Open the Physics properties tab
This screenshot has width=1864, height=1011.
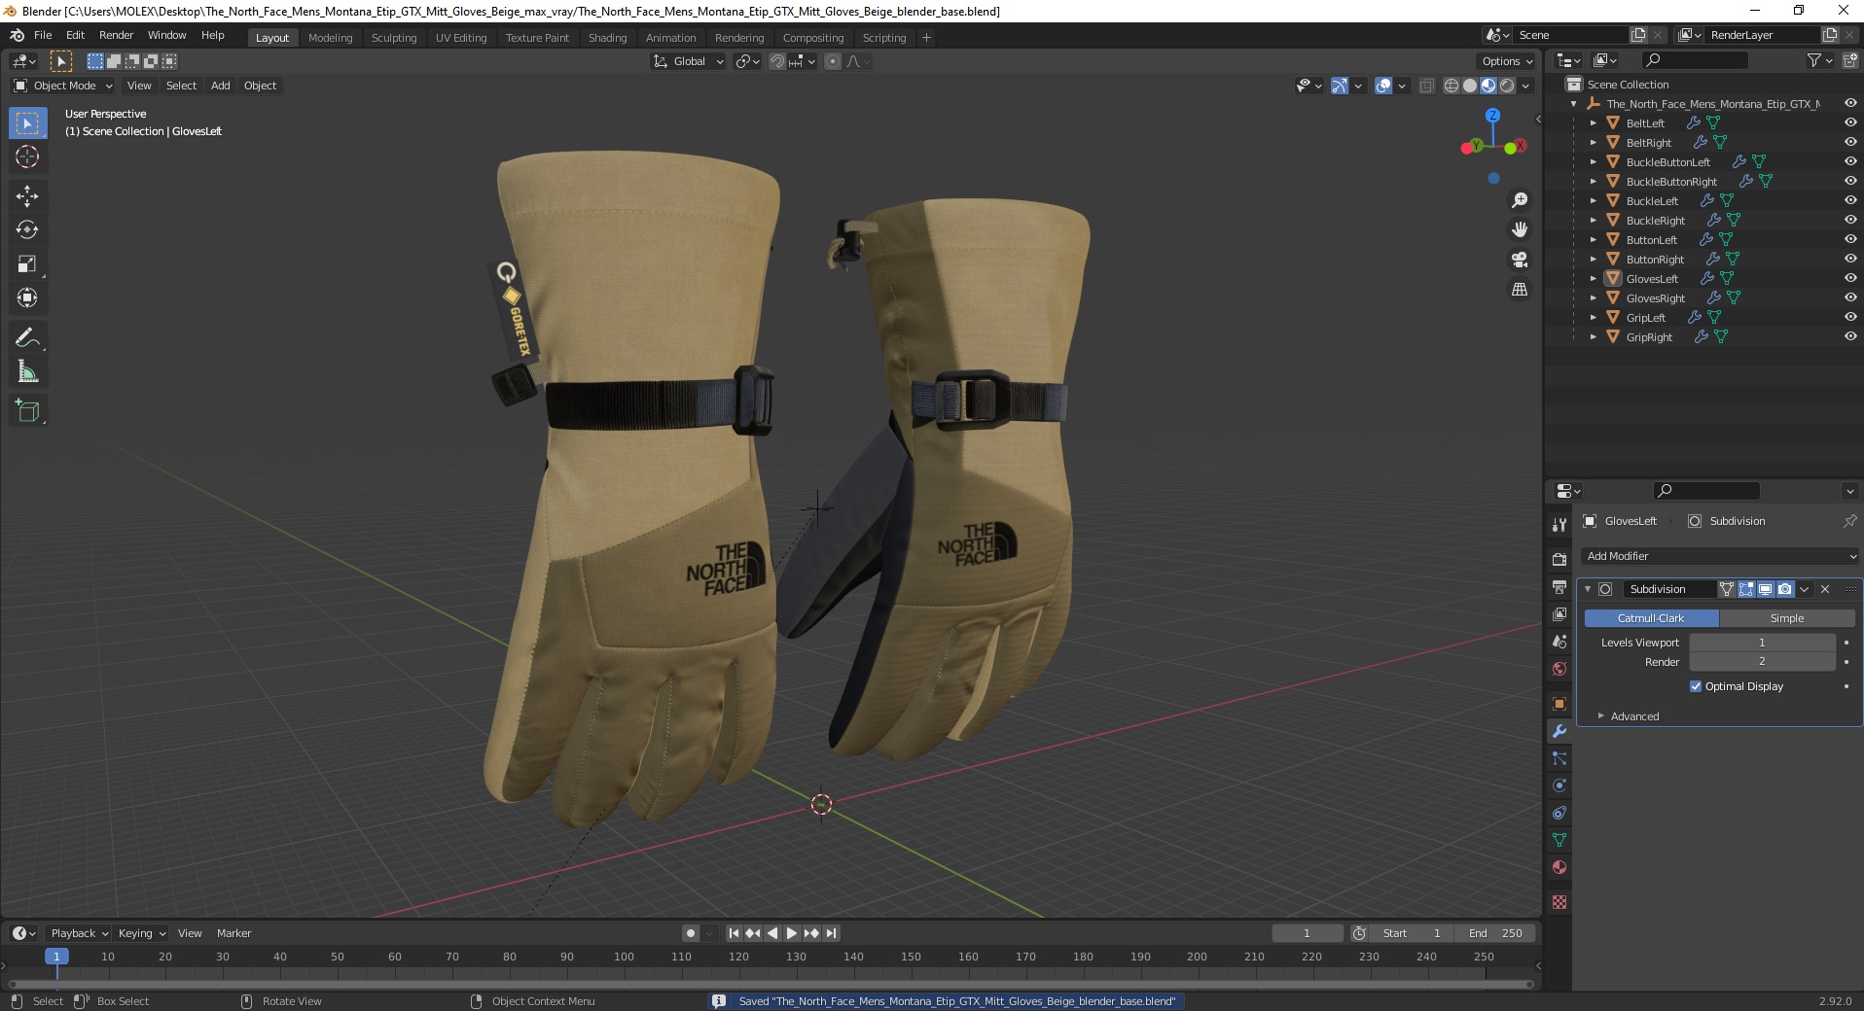1559,785
